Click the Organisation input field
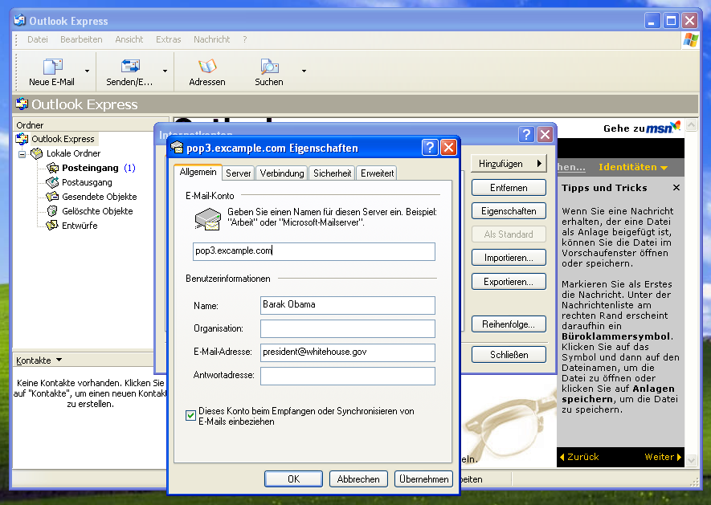 (x=347, y=328)
